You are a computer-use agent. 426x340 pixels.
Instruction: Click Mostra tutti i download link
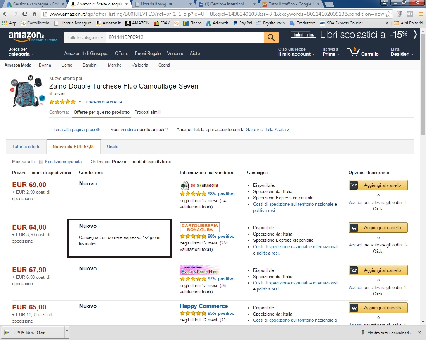tap(389, 333)
